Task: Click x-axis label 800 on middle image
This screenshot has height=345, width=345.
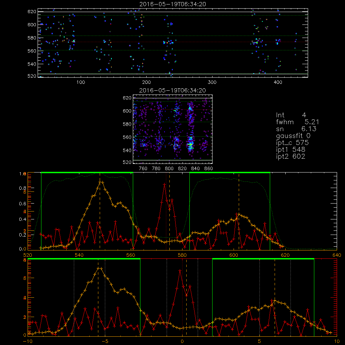Action: click(x=169, y=169)
